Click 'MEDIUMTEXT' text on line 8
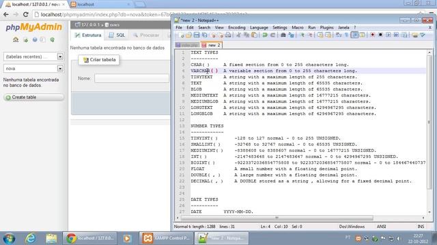The image size is (437, 245). tap(204, 95)
